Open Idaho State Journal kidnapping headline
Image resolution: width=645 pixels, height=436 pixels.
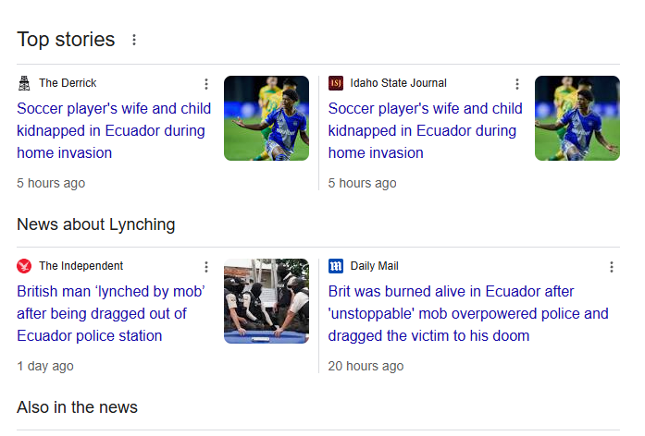click(426, 130)
